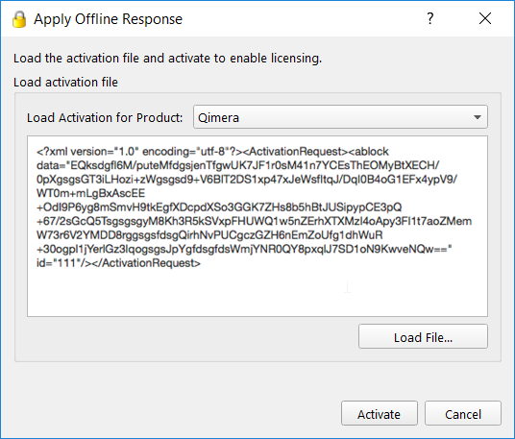Place cursor on line starting "+30ogpl1jYerl"
515x439 pixels.
click(x=244, y=249)
